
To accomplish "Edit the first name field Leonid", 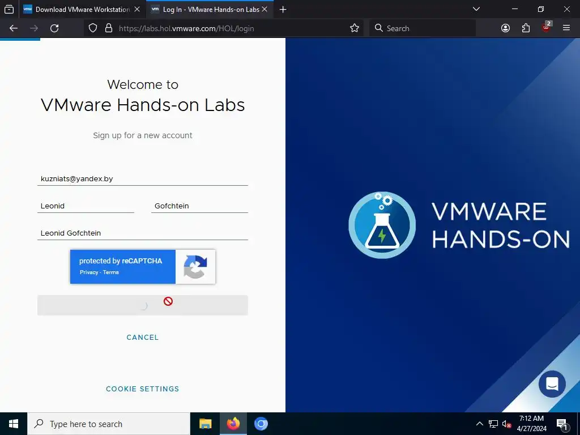I will [x=86, y=206].
